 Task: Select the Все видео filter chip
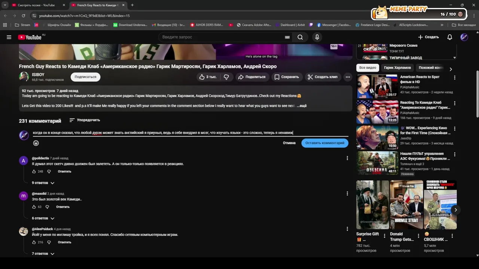(367, 68)
